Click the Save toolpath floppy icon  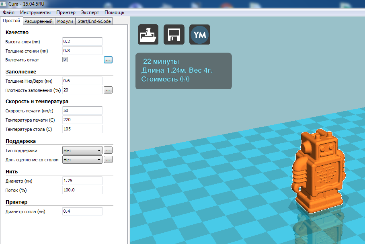(174, 35)
